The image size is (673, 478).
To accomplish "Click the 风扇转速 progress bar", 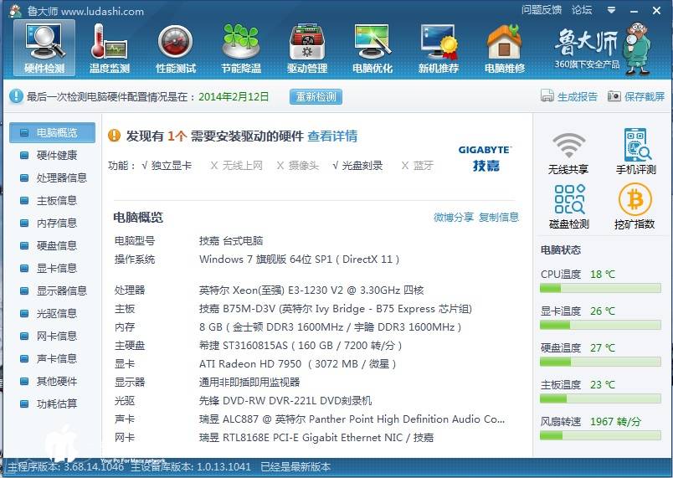I will pyautogui.click(x=600, y=436).
